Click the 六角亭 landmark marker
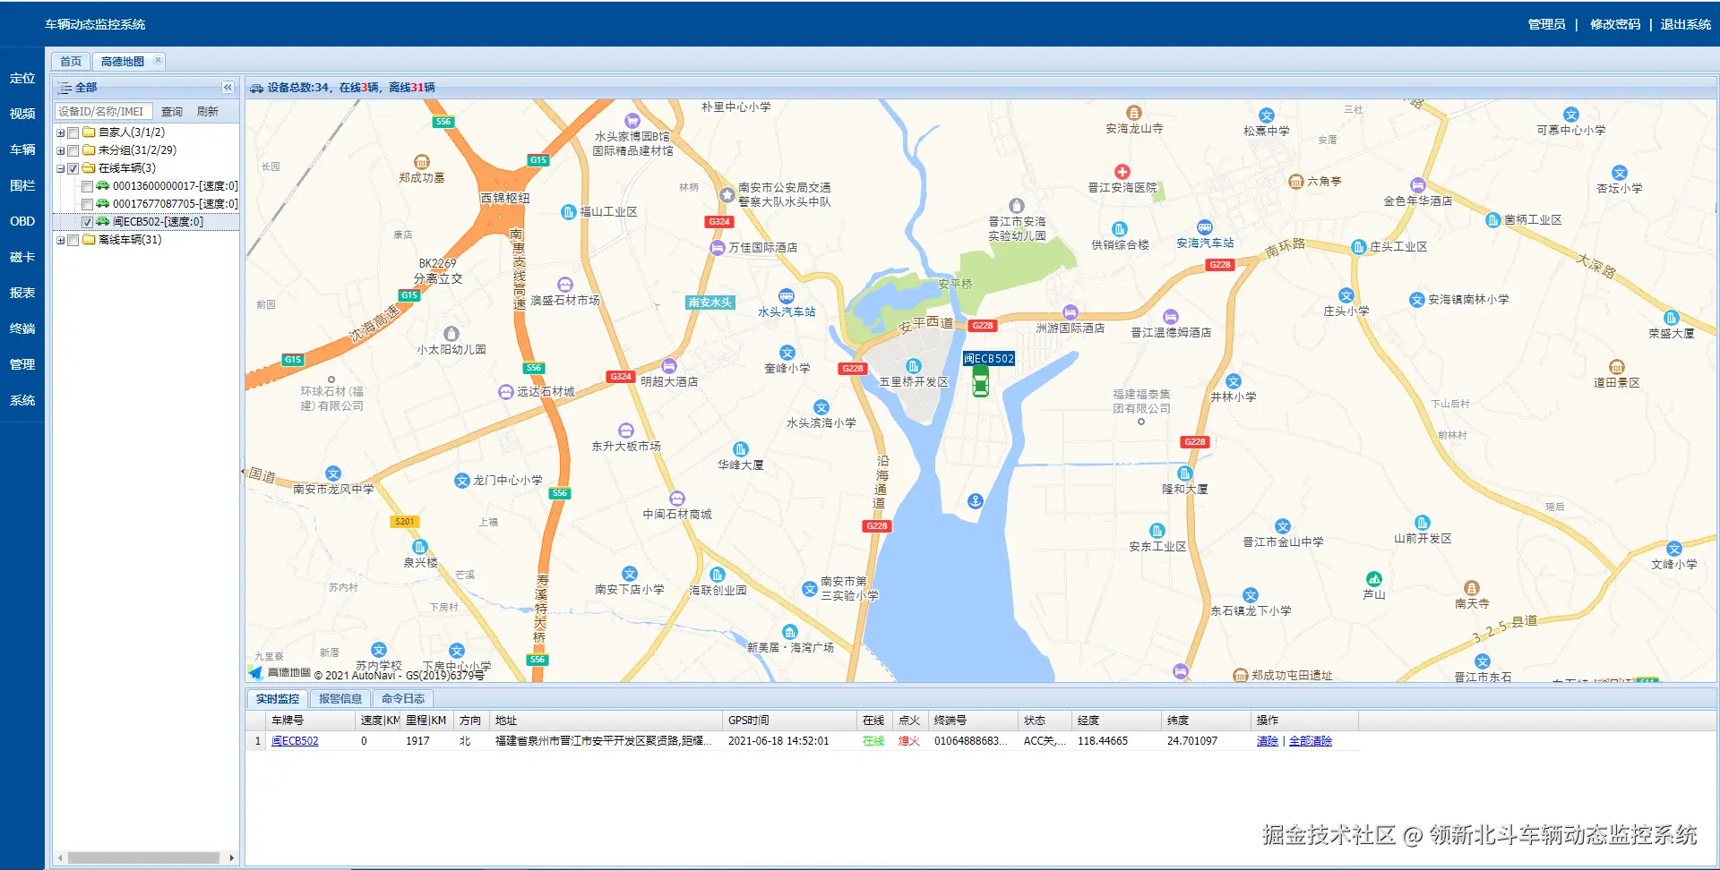1720x870 pixels. [x=1295, y=182]
